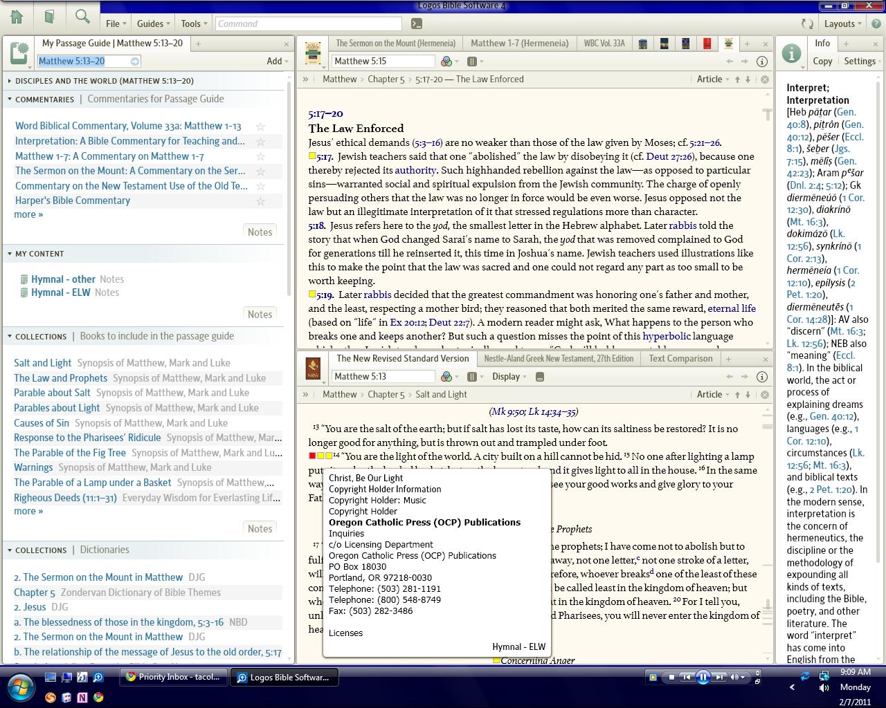Open visual filters icon in commentary panel

click(446, 62)
